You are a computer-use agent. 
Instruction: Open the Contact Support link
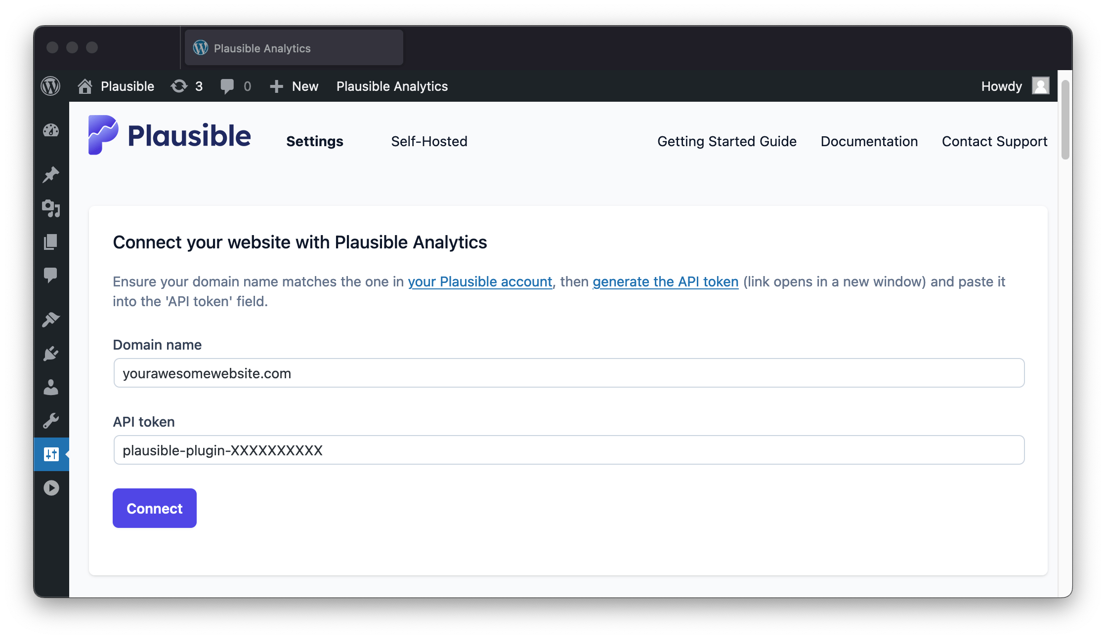pyautogui.click(x=994, y=141)
